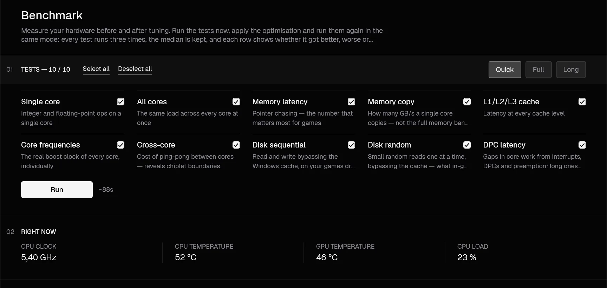Toggle the L1/L2/L3 cache checkbox
Screen dimensions: 607x288
582,102
